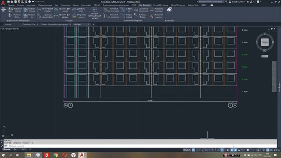Switch to the 'Начало' start tab
281x158 pixels.
pos(8,25)
